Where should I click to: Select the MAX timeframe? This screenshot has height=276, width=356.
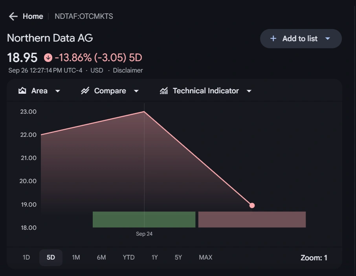(205, 258)
